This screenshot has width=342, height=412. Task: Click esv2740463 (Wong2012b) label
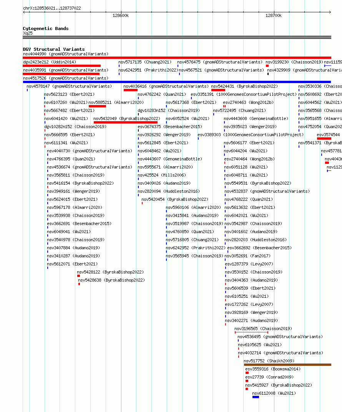click(x=248, y=102)
